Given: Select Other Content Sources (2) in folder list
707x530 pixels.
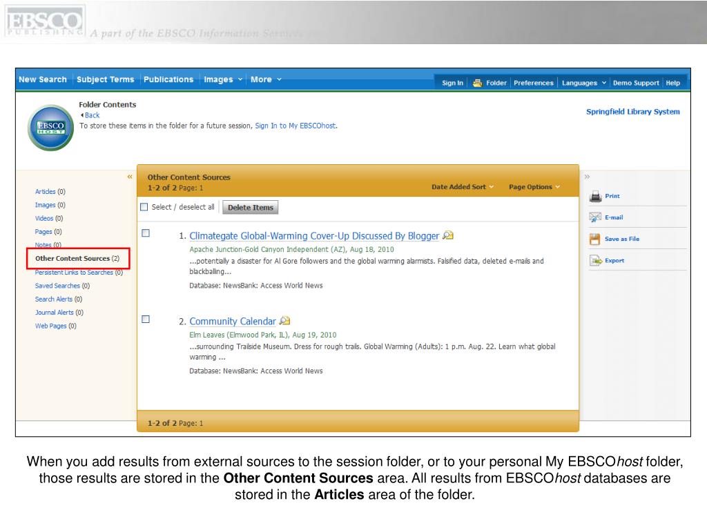Looking at the screenshot, I should [x=77, y=259].
